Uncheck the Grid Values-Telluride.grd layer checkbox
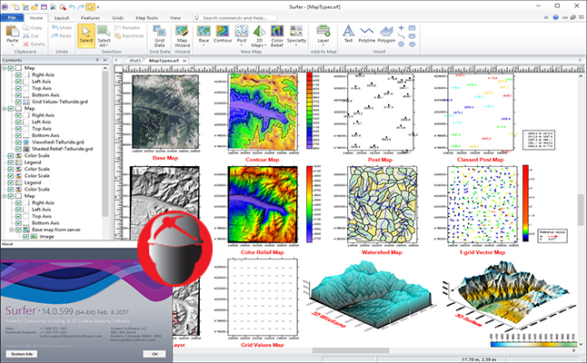Image resolution: width=587 pixels, height=363 pixels. pos(18,102)
